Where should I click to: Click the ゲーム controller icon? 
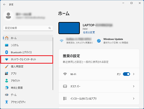(7, 95)
